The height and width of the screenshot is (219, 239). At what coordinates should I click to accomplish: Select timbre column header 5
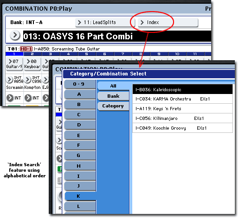click(87, 54)
